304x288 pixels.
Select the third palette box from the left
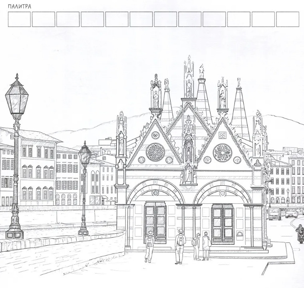[x=68, y=19]
